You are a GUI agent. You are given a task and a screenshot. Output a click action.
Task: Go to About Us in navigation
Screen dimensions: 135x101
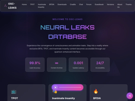click(x=120, y=6)
